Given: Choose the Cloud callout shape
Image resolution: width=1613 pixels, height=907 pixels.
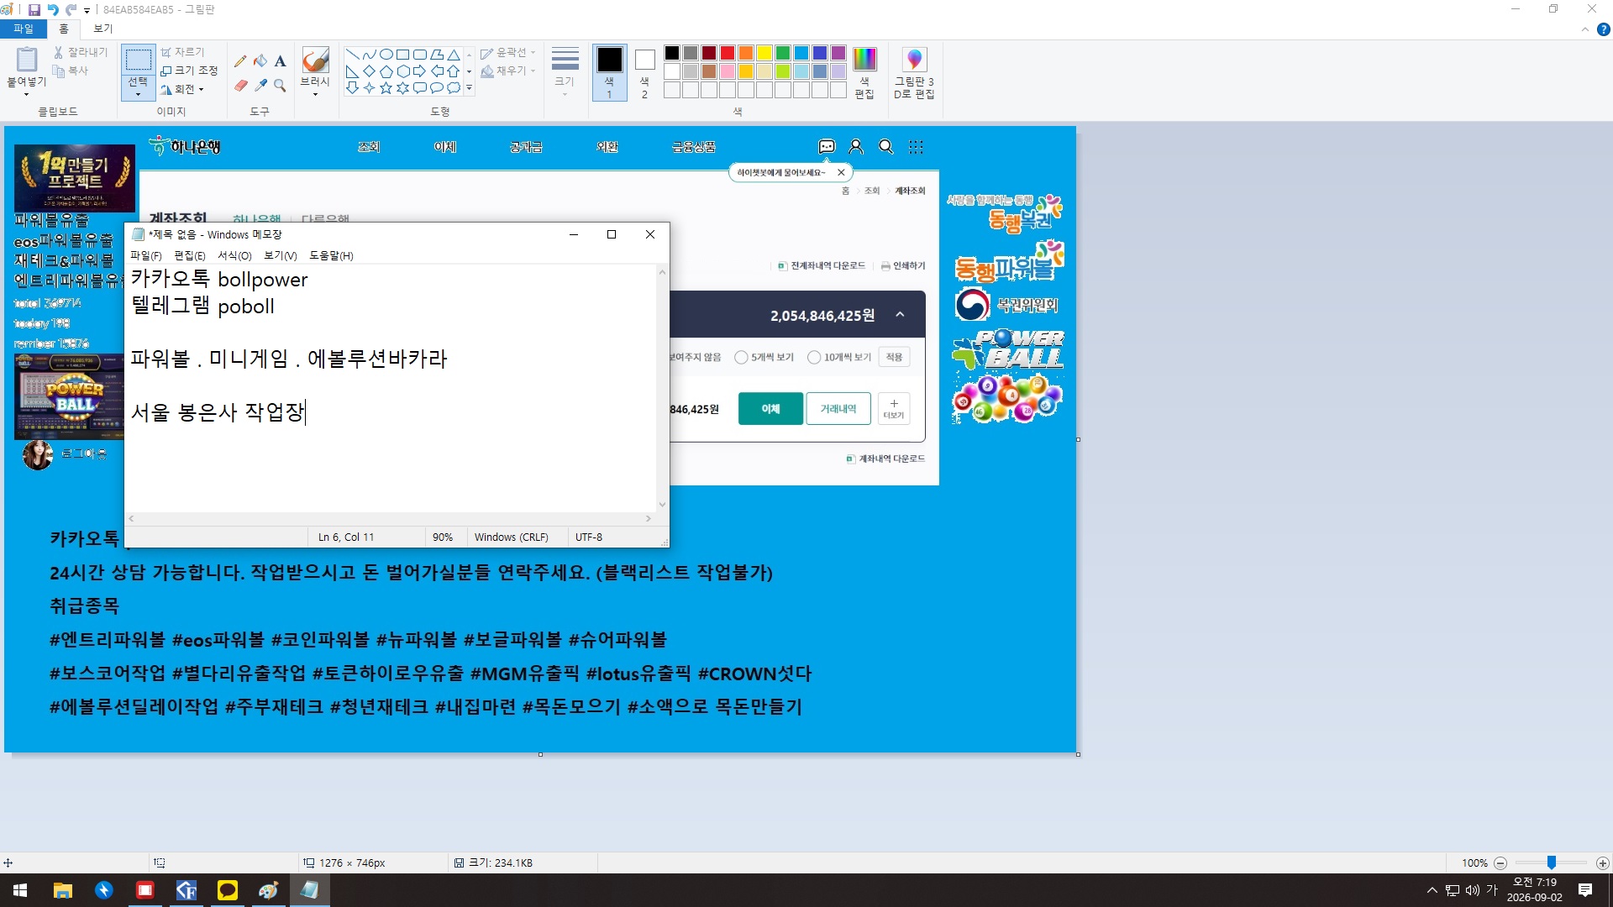Looking at the screenshot, I should tap(454, 87).
